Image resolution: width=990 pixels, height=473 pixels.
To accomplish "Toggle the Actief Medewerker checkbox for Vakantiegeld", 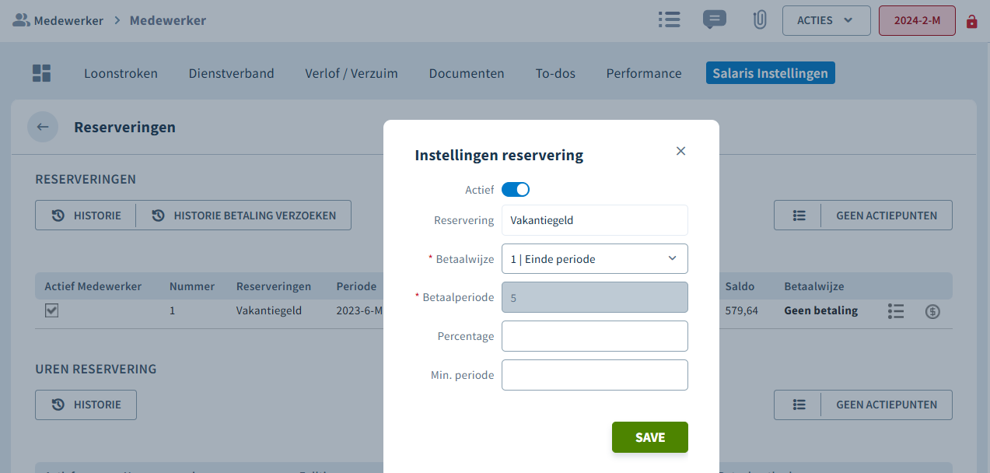I will coord(51,310).
